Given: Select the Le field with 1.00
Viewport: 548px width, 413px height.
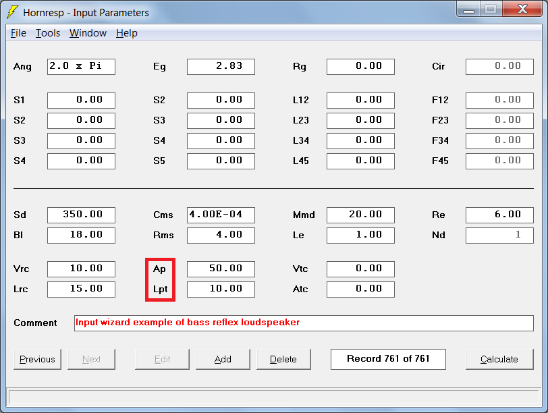Looking at the screenshot, I should [x=360, y=235].
